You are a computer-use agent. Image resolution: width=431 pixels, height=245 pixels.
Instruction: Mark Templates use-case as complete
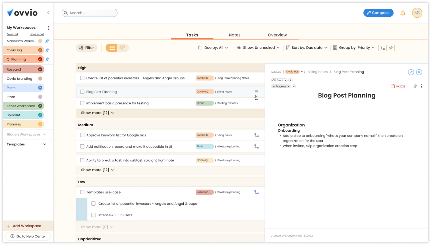pyautogui.click(x=82, y=192)
